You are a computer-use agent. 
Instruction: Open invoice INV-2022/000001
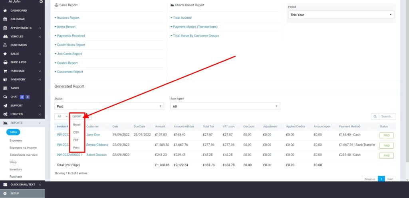point(69,155)
